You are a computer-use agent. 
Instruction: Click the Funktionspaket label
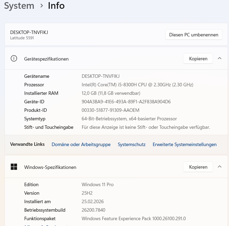coord(40,219)
